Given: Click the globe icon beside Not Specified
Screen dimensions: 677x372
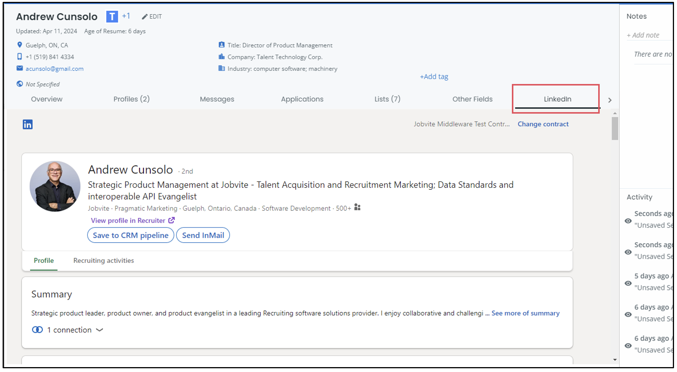Looking at the screenshot, I should [x=20, y=84].
